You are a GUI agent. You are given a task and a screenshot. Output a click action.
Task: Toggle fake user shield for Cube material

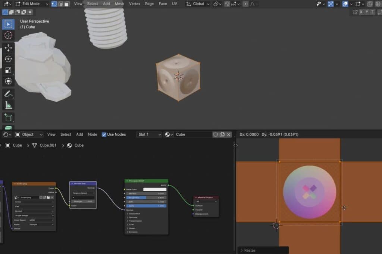click(215, 135)
